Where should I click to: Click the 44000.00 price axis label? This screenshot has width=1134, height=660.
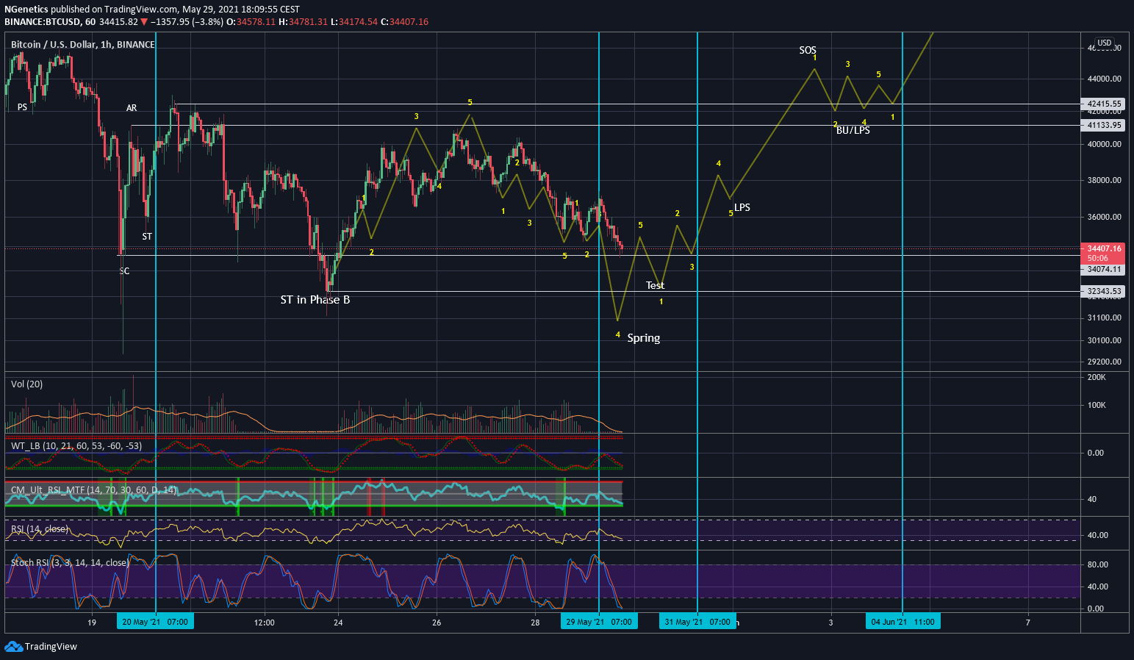click(x=1105, y=79)
